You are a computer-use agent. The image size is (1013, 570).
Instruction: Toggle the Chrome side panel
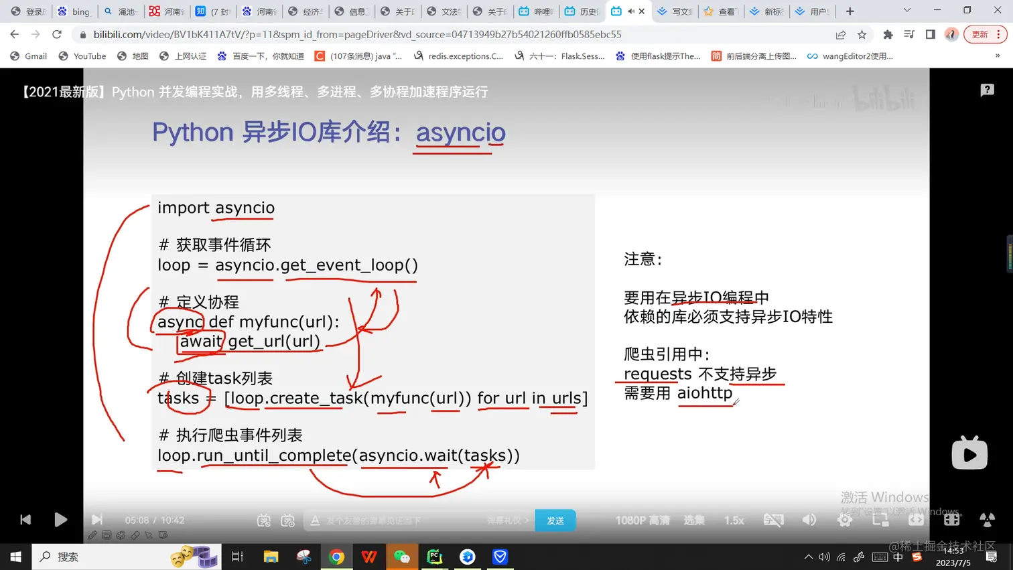tap(931, 34)
